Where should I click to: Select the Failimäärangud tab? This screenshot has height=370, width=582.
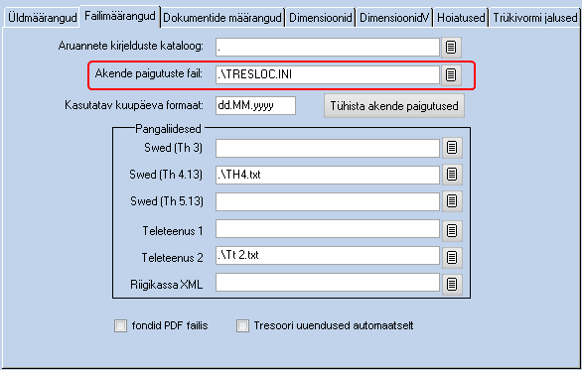point(120,16)
